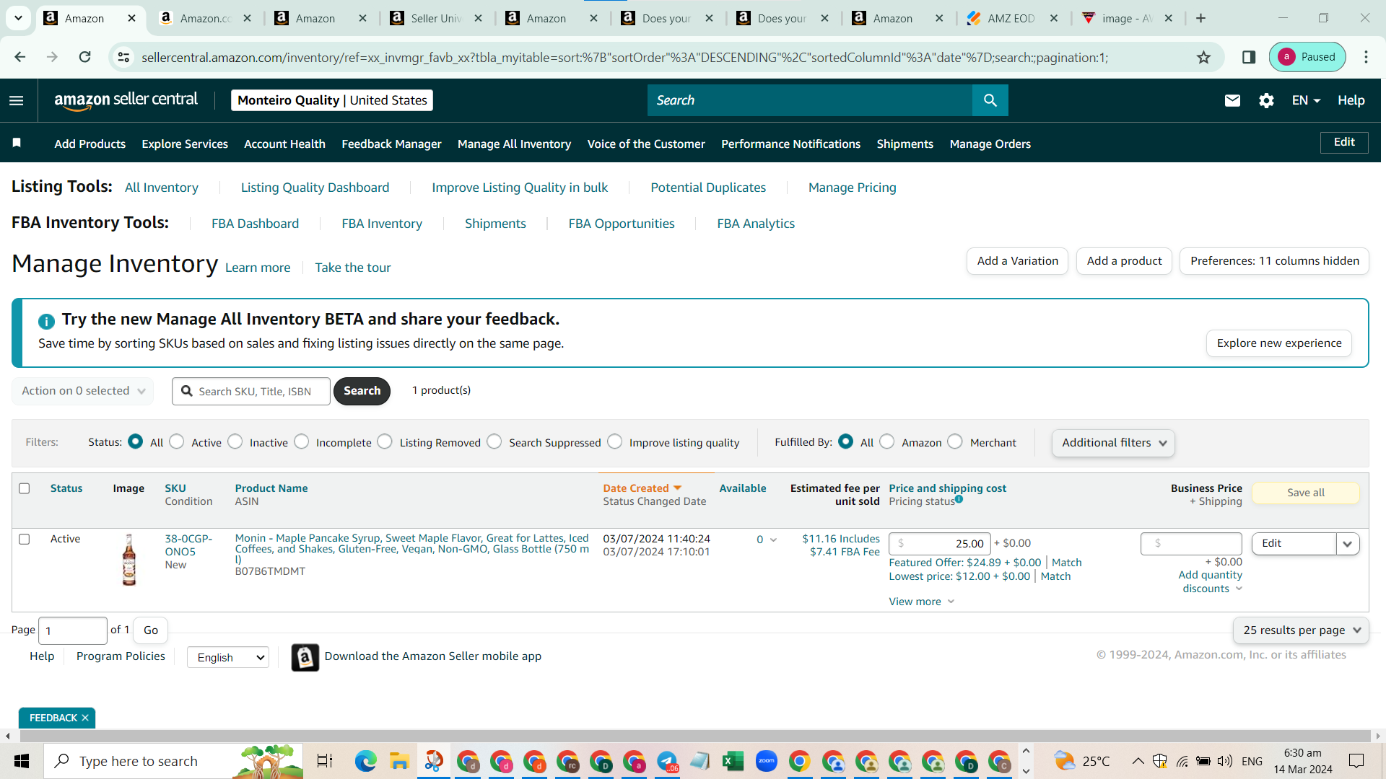1386x779 pixels.
Task: Click the page number input field
Action: [x=72, y=631]
